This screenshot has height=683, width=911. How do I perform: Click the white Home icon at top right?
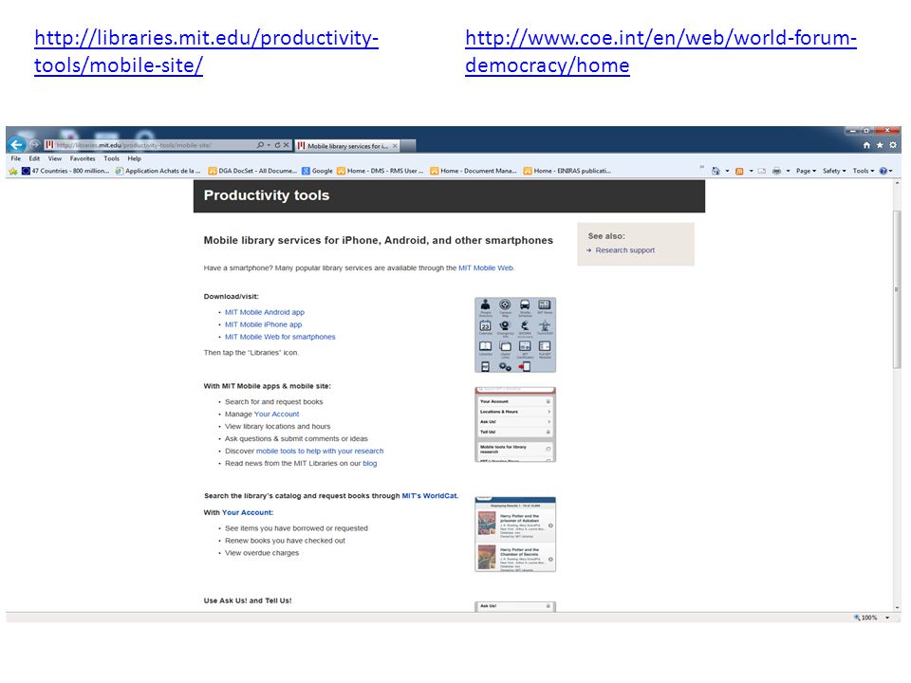click(866, 145)
